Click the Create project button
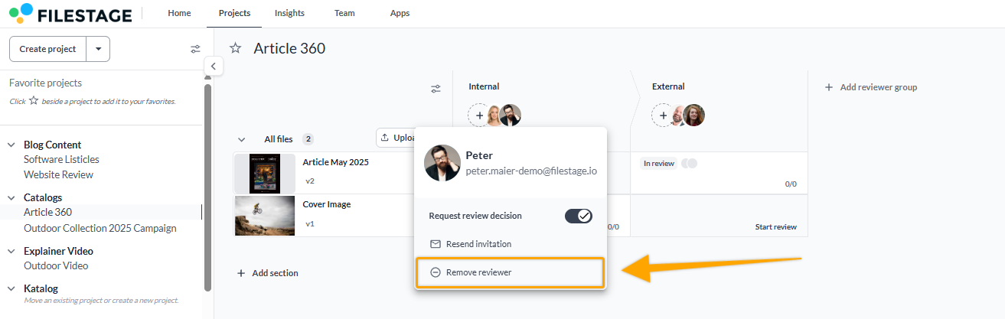Screen dimensions: 1005x319 (47, 49)
